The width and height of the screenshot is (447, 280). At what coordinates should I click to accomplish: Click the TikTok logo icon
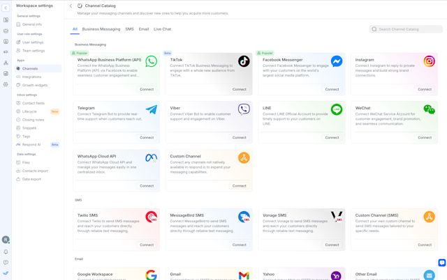click(244, 61)
